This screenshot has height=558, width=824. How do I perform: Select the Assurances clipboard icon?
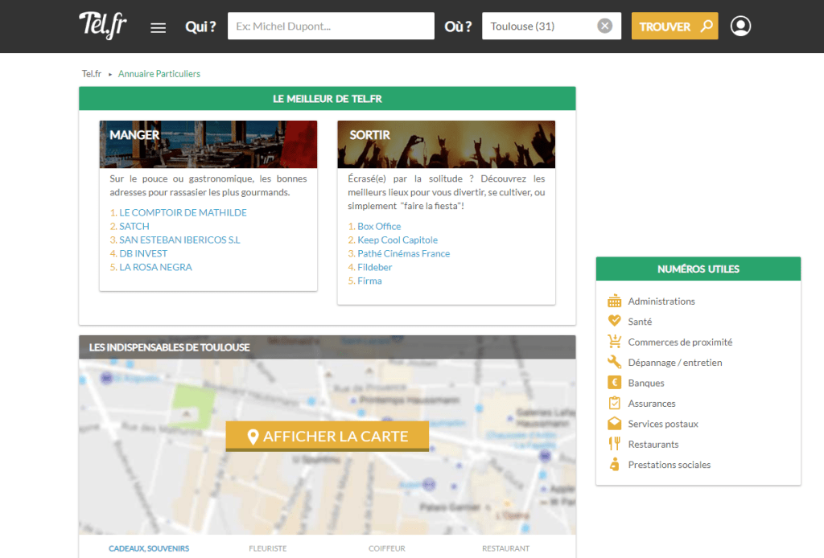pyautogui.click(x=615, y=404)
